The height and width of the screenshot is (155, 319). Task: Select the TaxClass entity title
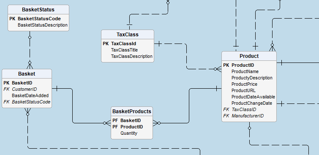coord(128,35)
